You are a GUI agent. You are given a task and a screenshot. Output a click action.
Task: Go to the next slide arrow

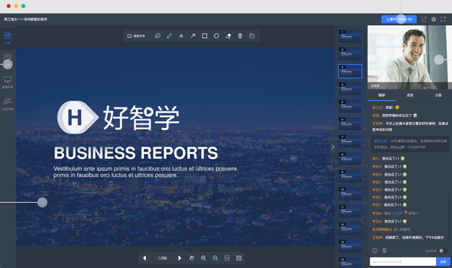(x=180, y=258)
